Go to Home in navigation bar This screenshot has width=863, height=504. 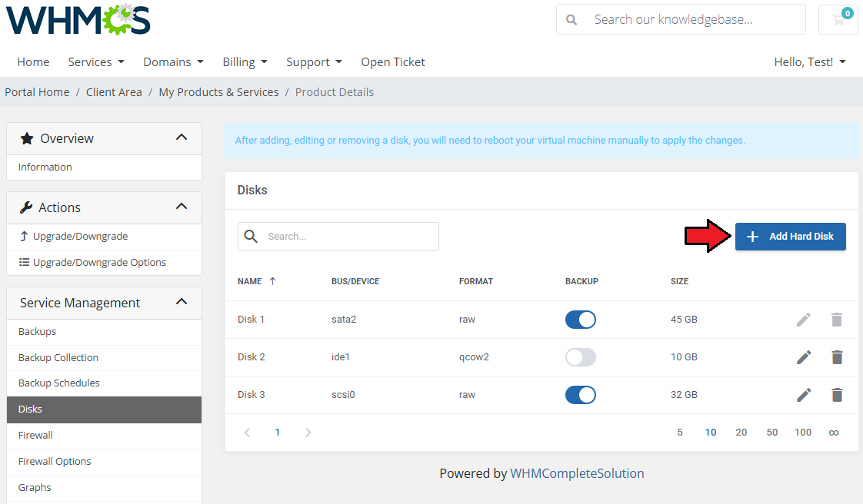33,62
